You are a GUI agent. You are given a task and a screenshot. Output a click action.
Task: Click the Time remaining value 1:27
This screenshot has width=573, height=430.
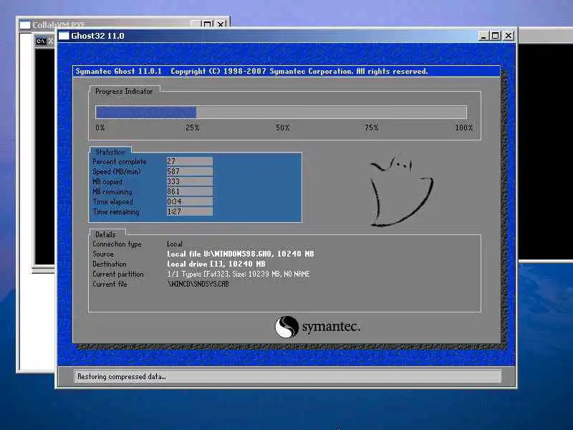click(x=190, y=211)
